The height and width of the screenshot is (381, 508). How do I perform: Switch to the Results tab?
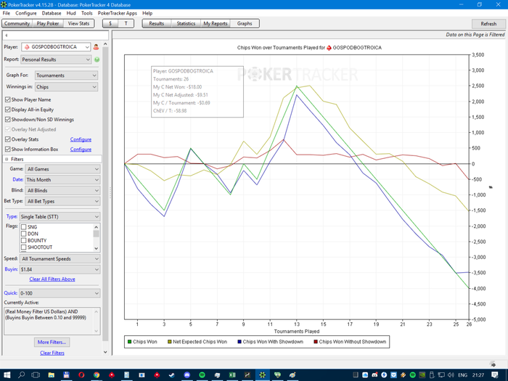157,24
